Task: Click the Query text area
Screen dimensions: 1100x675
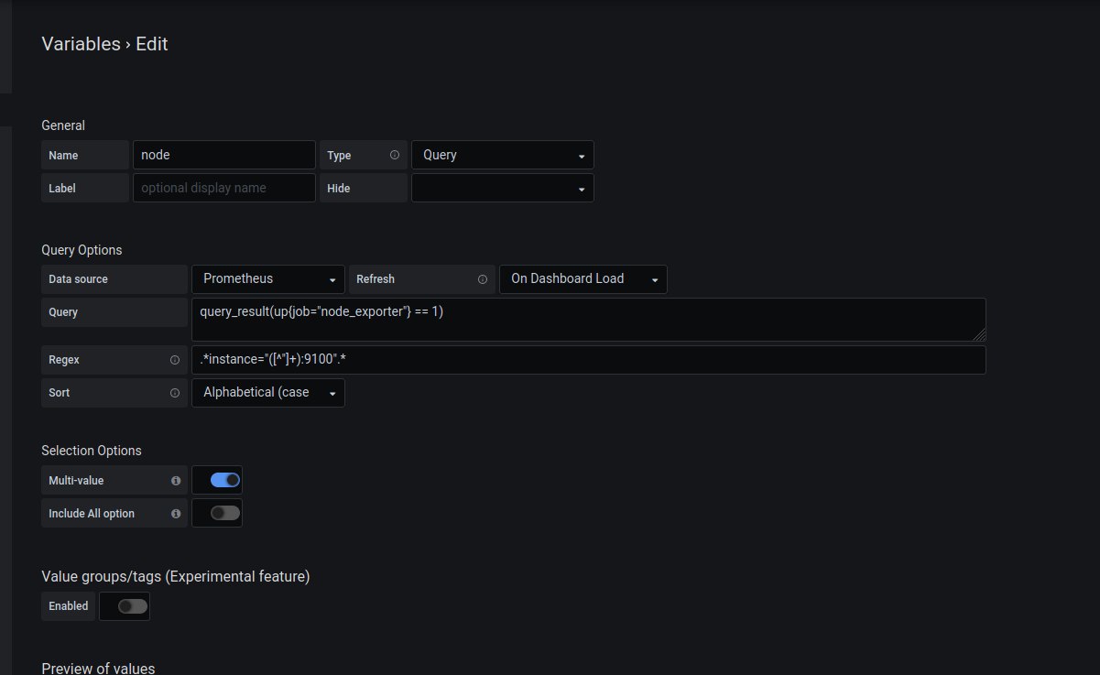Action: pyautogui.click(x=588, y=320)
